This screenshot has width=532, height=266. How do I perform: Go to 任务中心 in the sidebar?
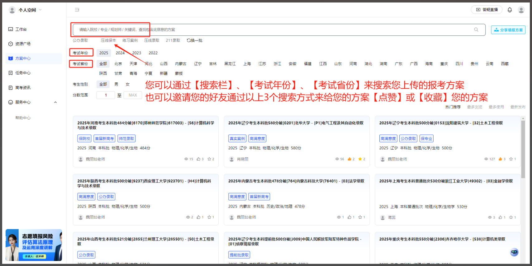(19, 73)
